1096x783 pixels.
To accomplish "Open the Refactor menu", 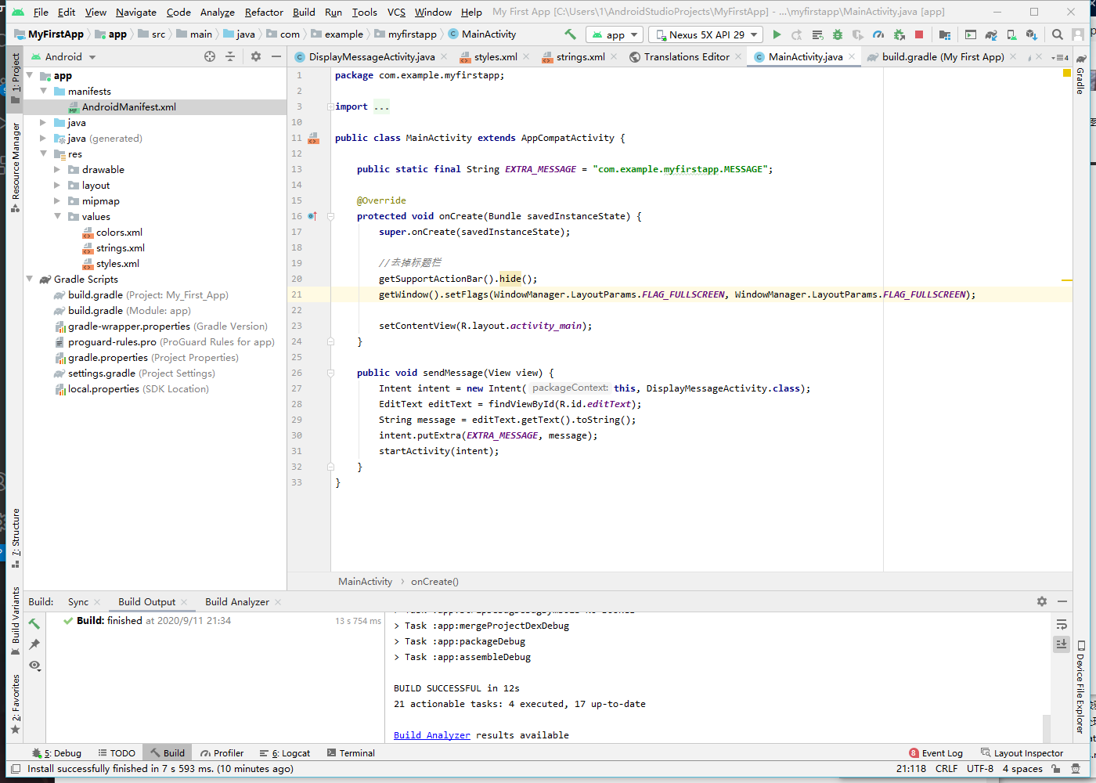I will 264,12.
